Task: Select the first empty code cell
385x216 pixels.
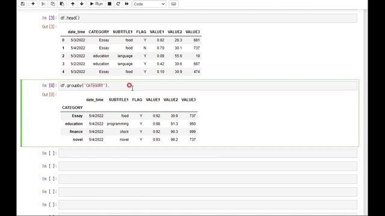Action: [x=208, y=154]
